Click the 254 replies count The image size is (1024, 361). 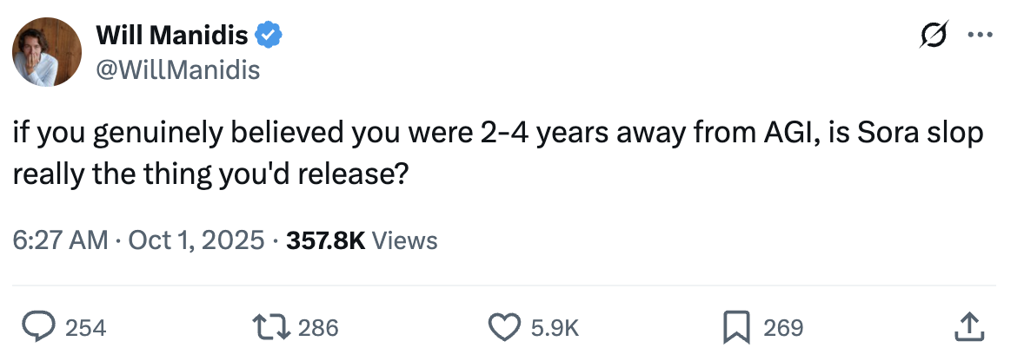[x=86, y=327]
